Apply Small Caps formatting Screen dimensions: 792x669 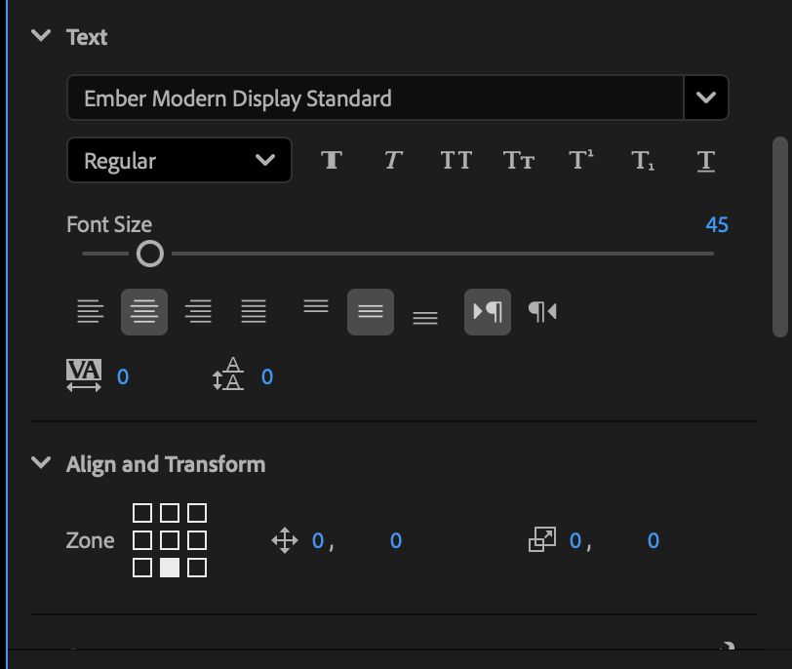coord(518,160)
